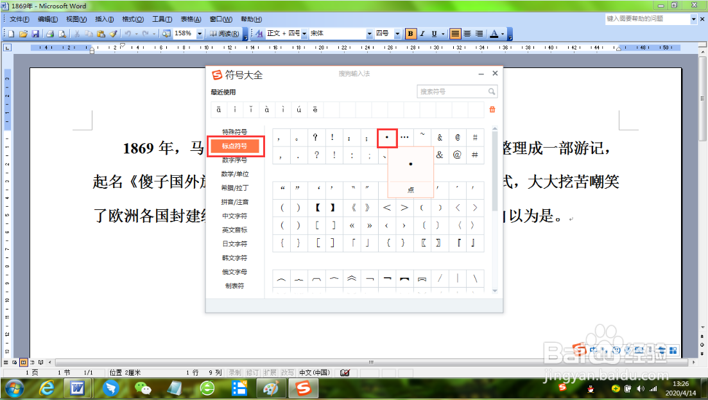Pick the recently used ā symbol
The height and width of the screenshot is (400, 708).
tap(218, 110)
